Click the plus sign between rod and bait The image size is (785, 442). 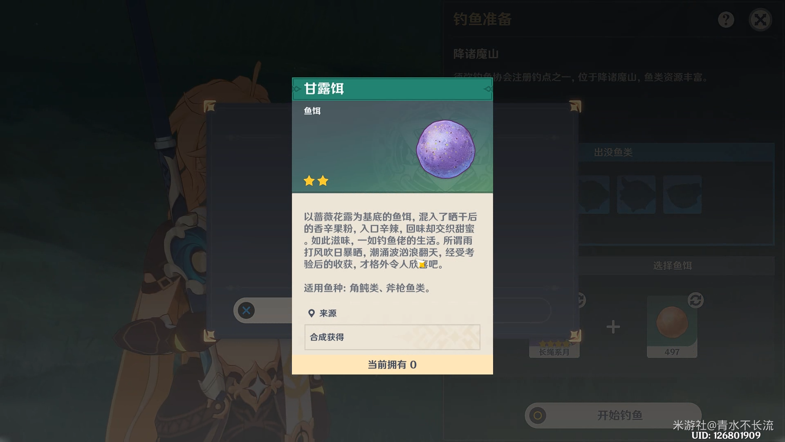click(x=613, y=327)
